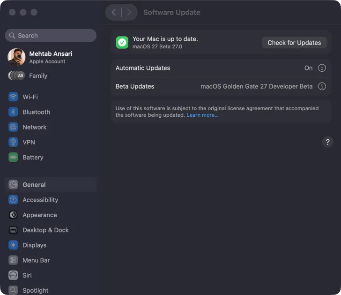Click the green Battery icon
The image size is (341, 295).
pos(13,157)
